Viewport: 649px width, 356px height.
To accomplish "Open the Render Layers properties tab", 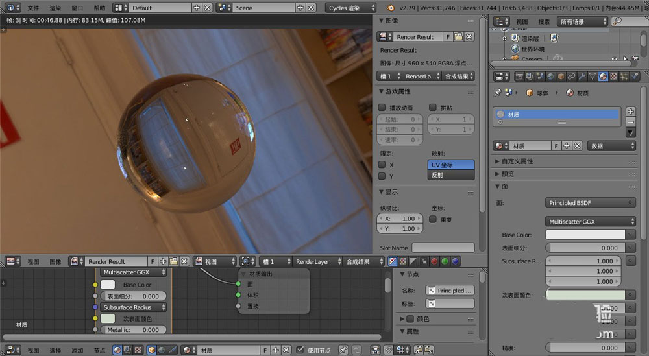I will (530, 77).
